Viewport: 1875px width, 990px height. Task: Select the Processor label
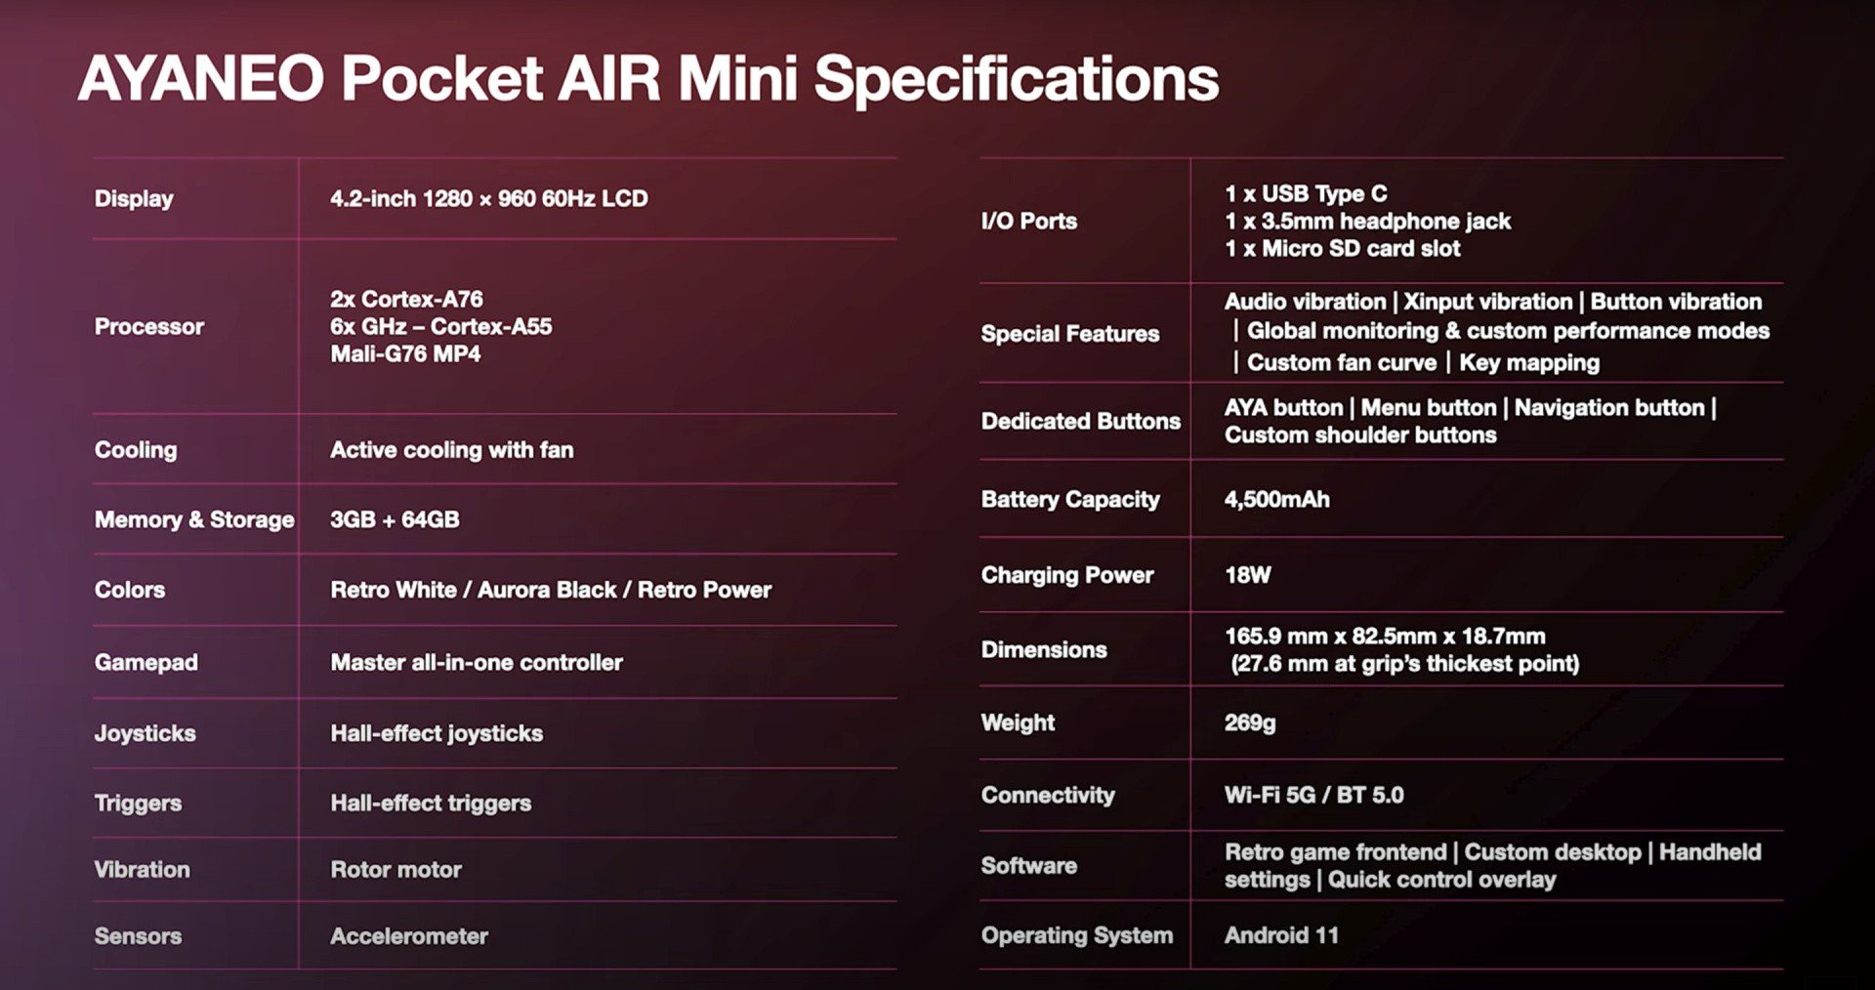[x=149, y=326]
